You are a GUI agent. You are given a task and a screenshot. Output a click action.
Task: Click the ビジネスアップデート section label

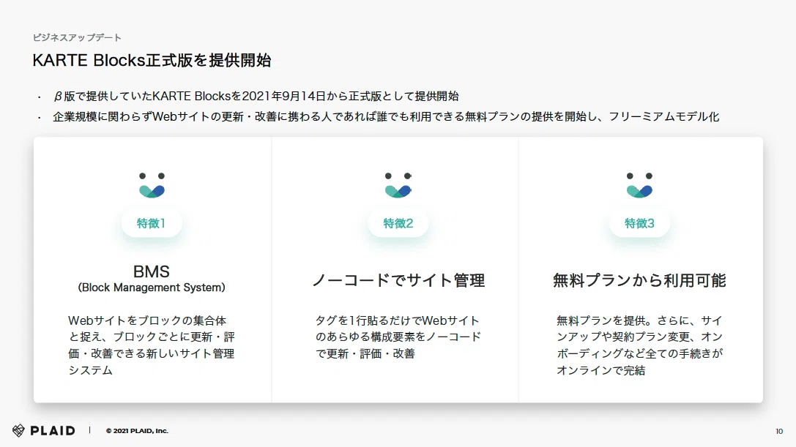[x=77, y=37]
